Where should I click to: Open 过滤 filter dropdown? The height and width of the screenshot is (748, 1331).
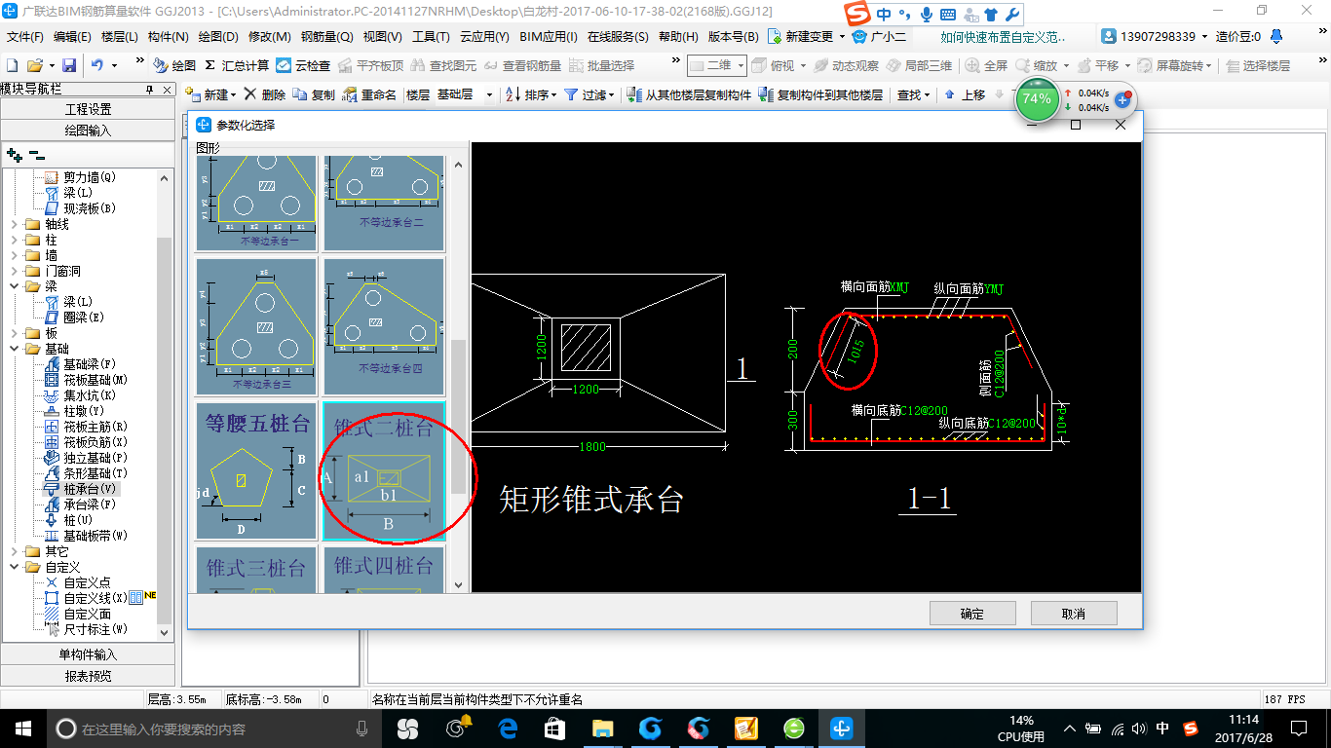click(611, 95)
